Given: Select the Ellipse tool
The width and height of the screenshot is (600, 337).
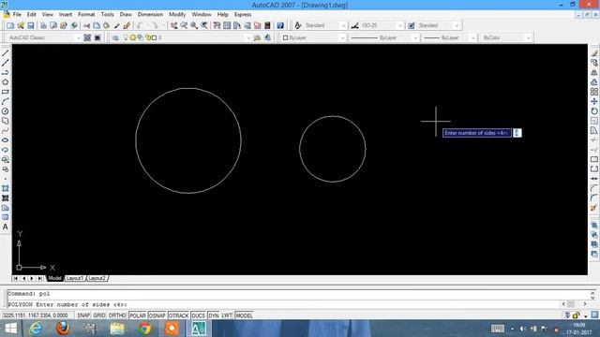Looking at the screenshot, I should click(6, 140).
